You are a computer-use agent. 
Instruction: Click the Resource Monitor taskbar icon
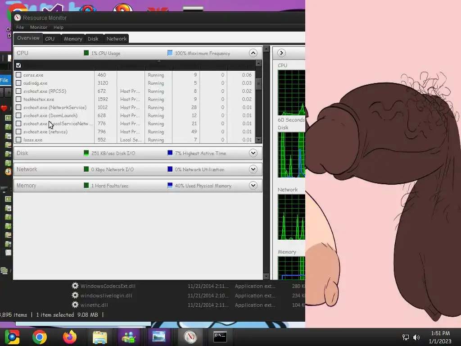tap(190, 337)
